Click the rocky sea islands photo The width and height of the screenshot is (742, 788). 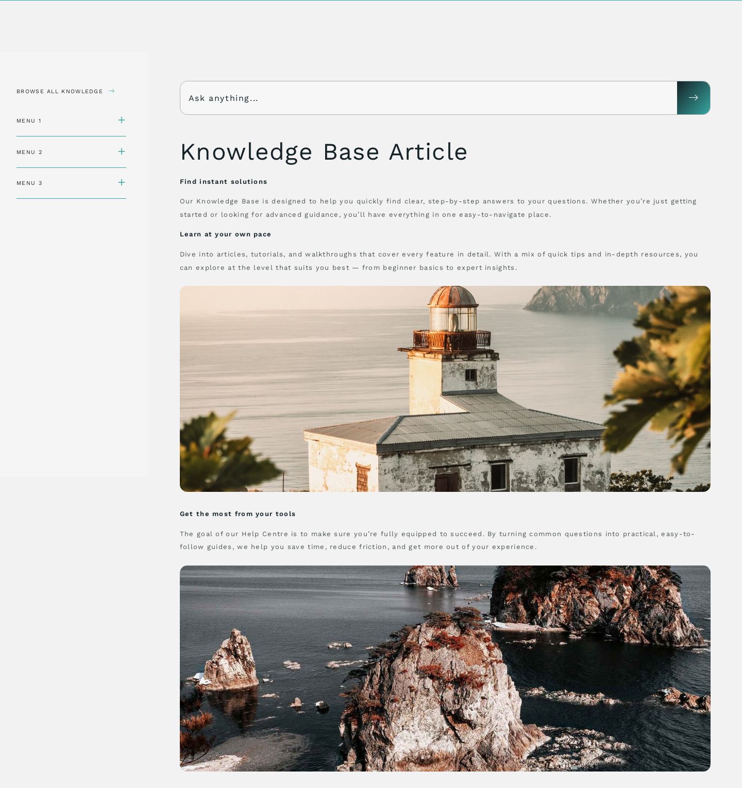(x=445, y=668)
